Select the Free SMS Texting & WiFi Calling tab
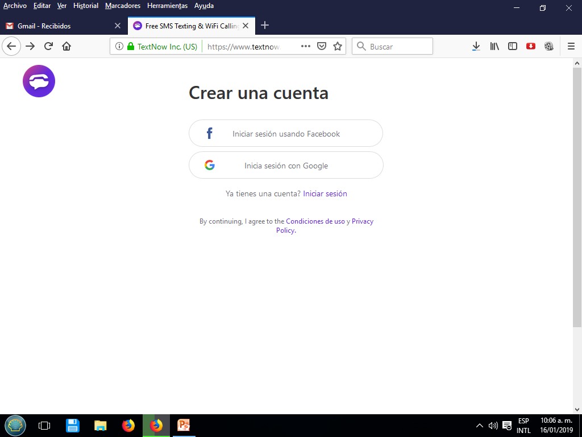The image size is (582, 437). click(x=191, y=26)
